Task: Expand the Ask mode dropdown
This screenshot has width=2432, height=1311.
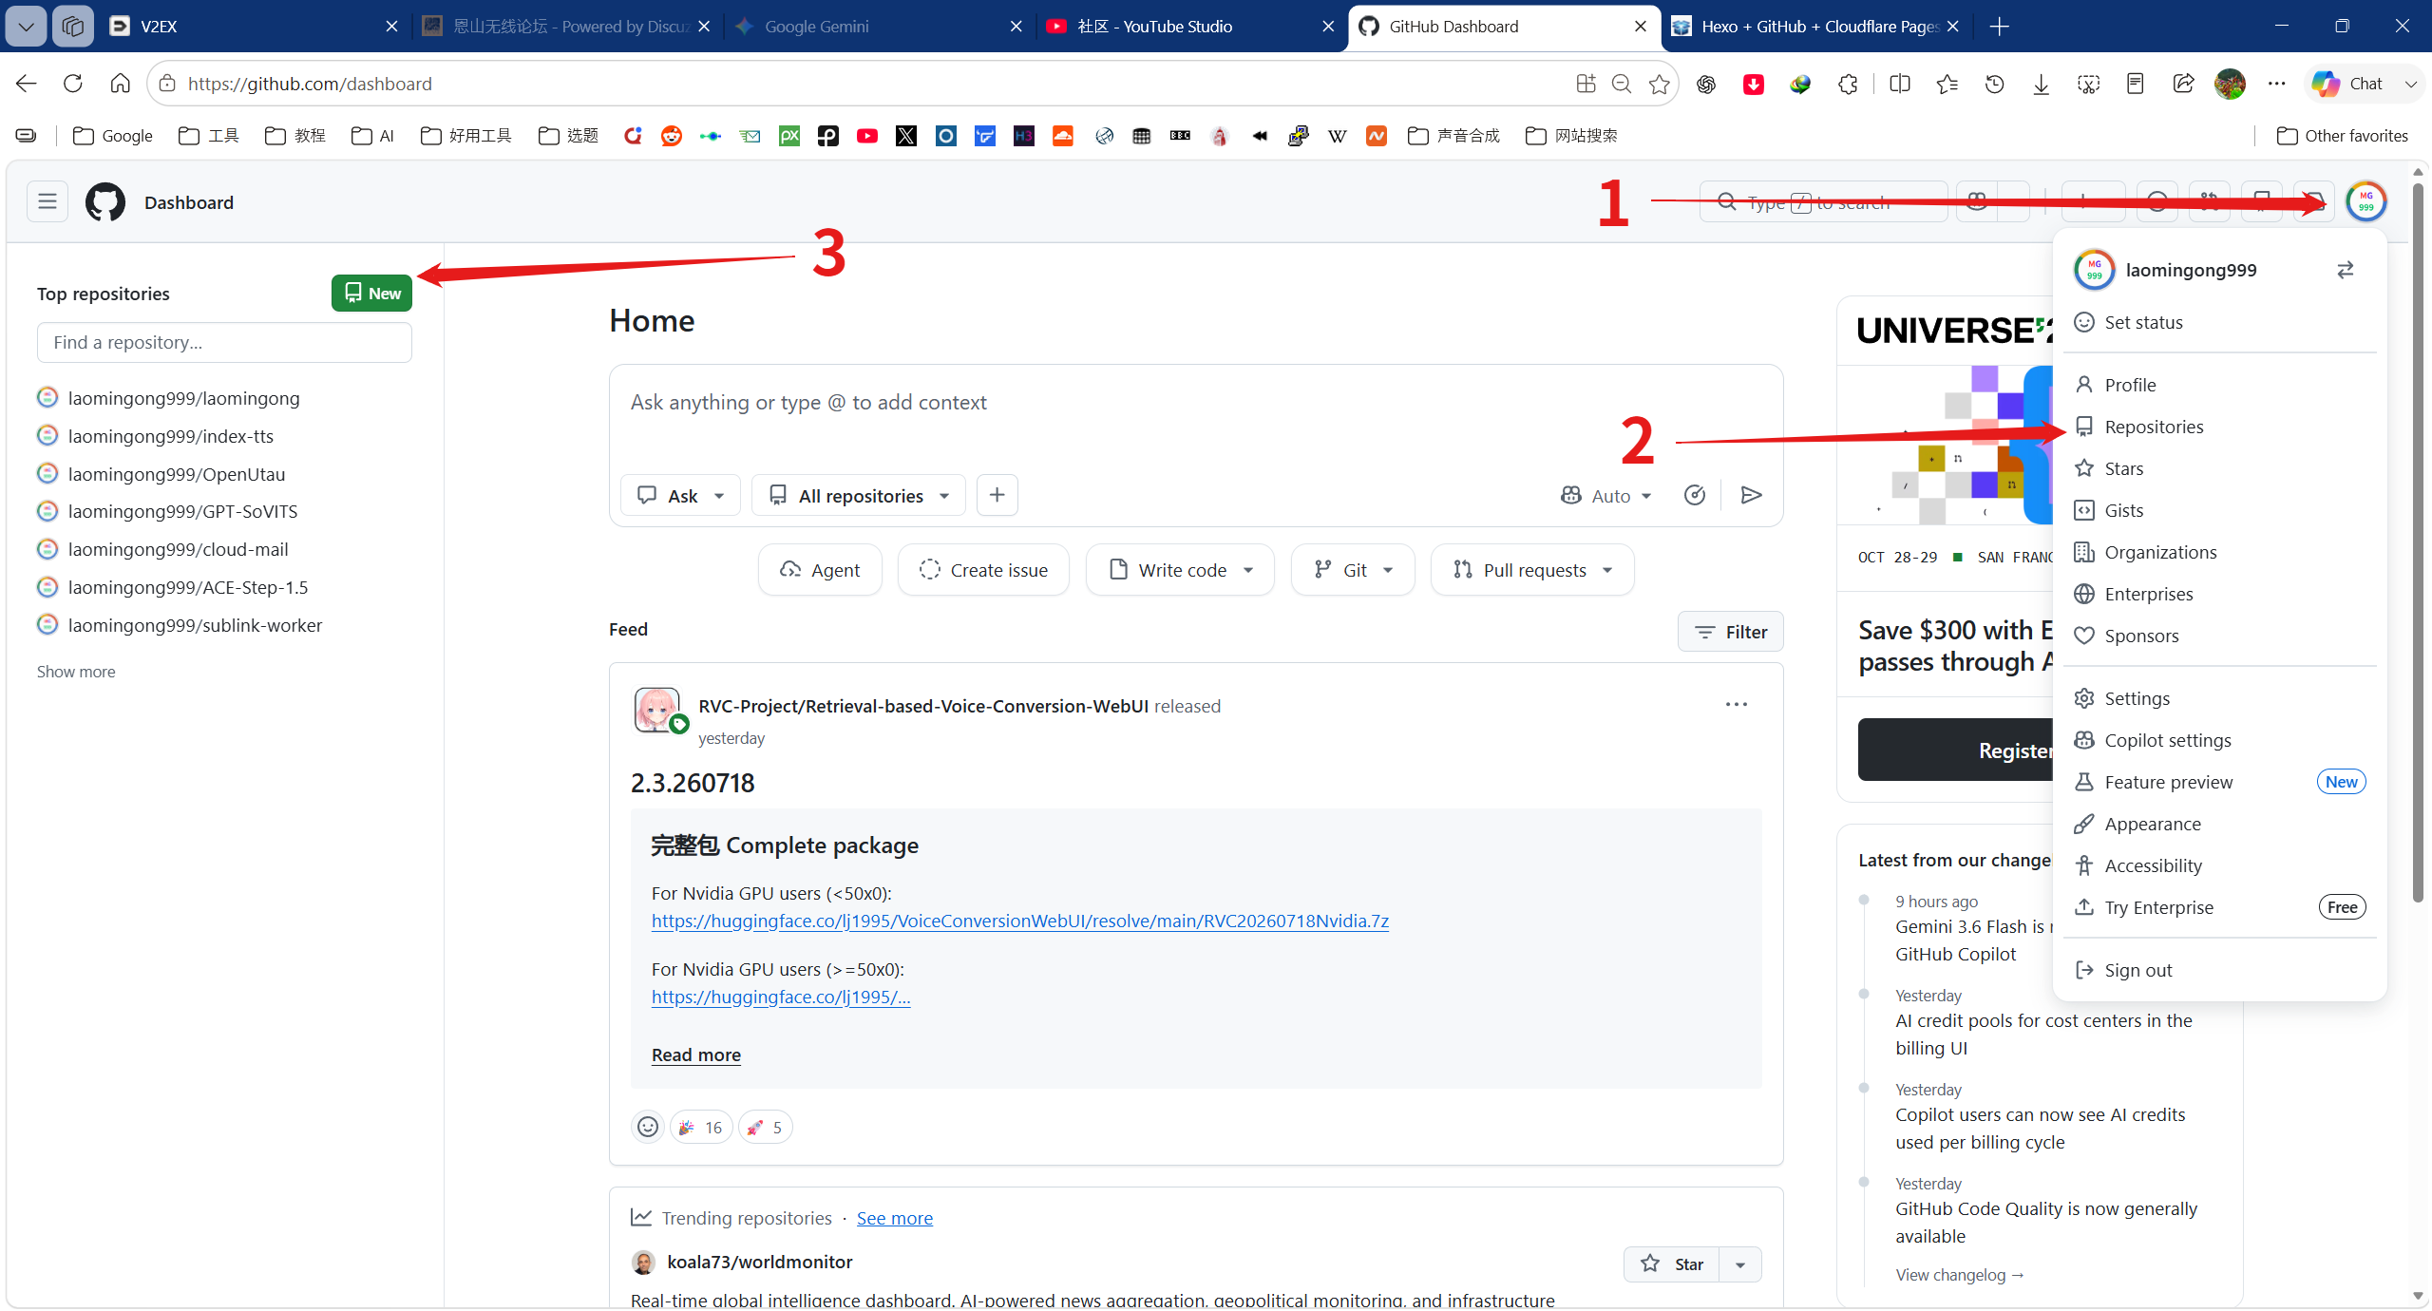Action: coord(680,495)
